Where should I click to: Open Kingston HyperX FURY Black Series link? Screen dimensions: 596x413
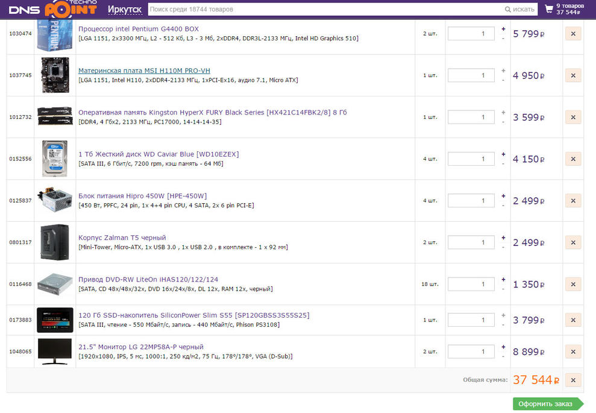click(x=213, y=113)
